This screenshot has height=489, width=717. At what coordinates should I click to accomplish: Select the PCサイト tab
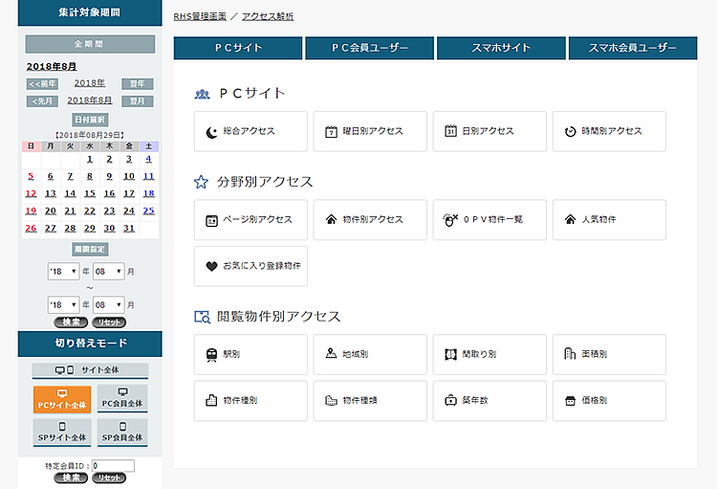point(238,48)
